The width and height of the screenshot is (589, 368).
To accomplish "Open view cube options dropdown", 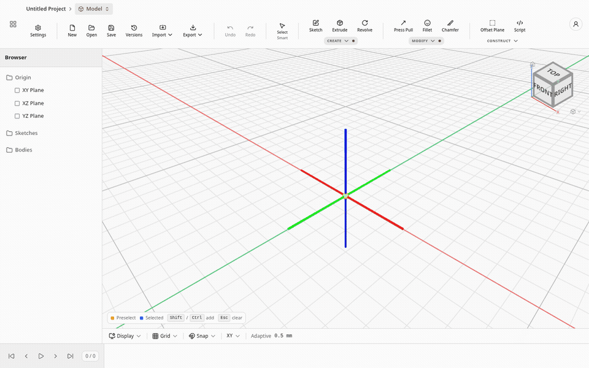I will [576, 112].
